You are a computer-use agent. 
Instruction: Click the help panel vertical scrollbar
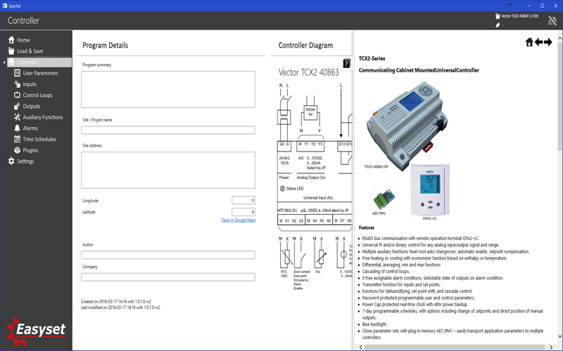point(559,97)
